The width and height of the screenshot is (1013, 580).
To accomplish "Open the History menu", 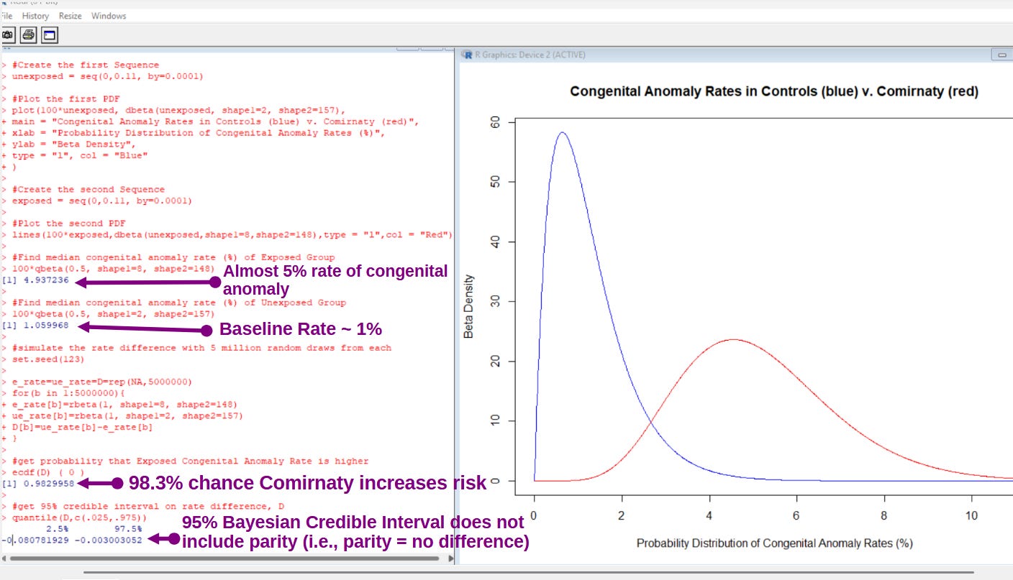I will [35, 16].
